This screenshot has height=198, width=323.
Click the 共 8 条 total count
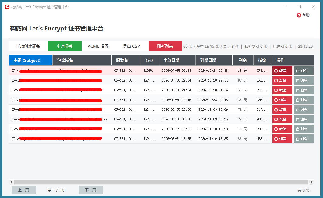tap(304, 190)
